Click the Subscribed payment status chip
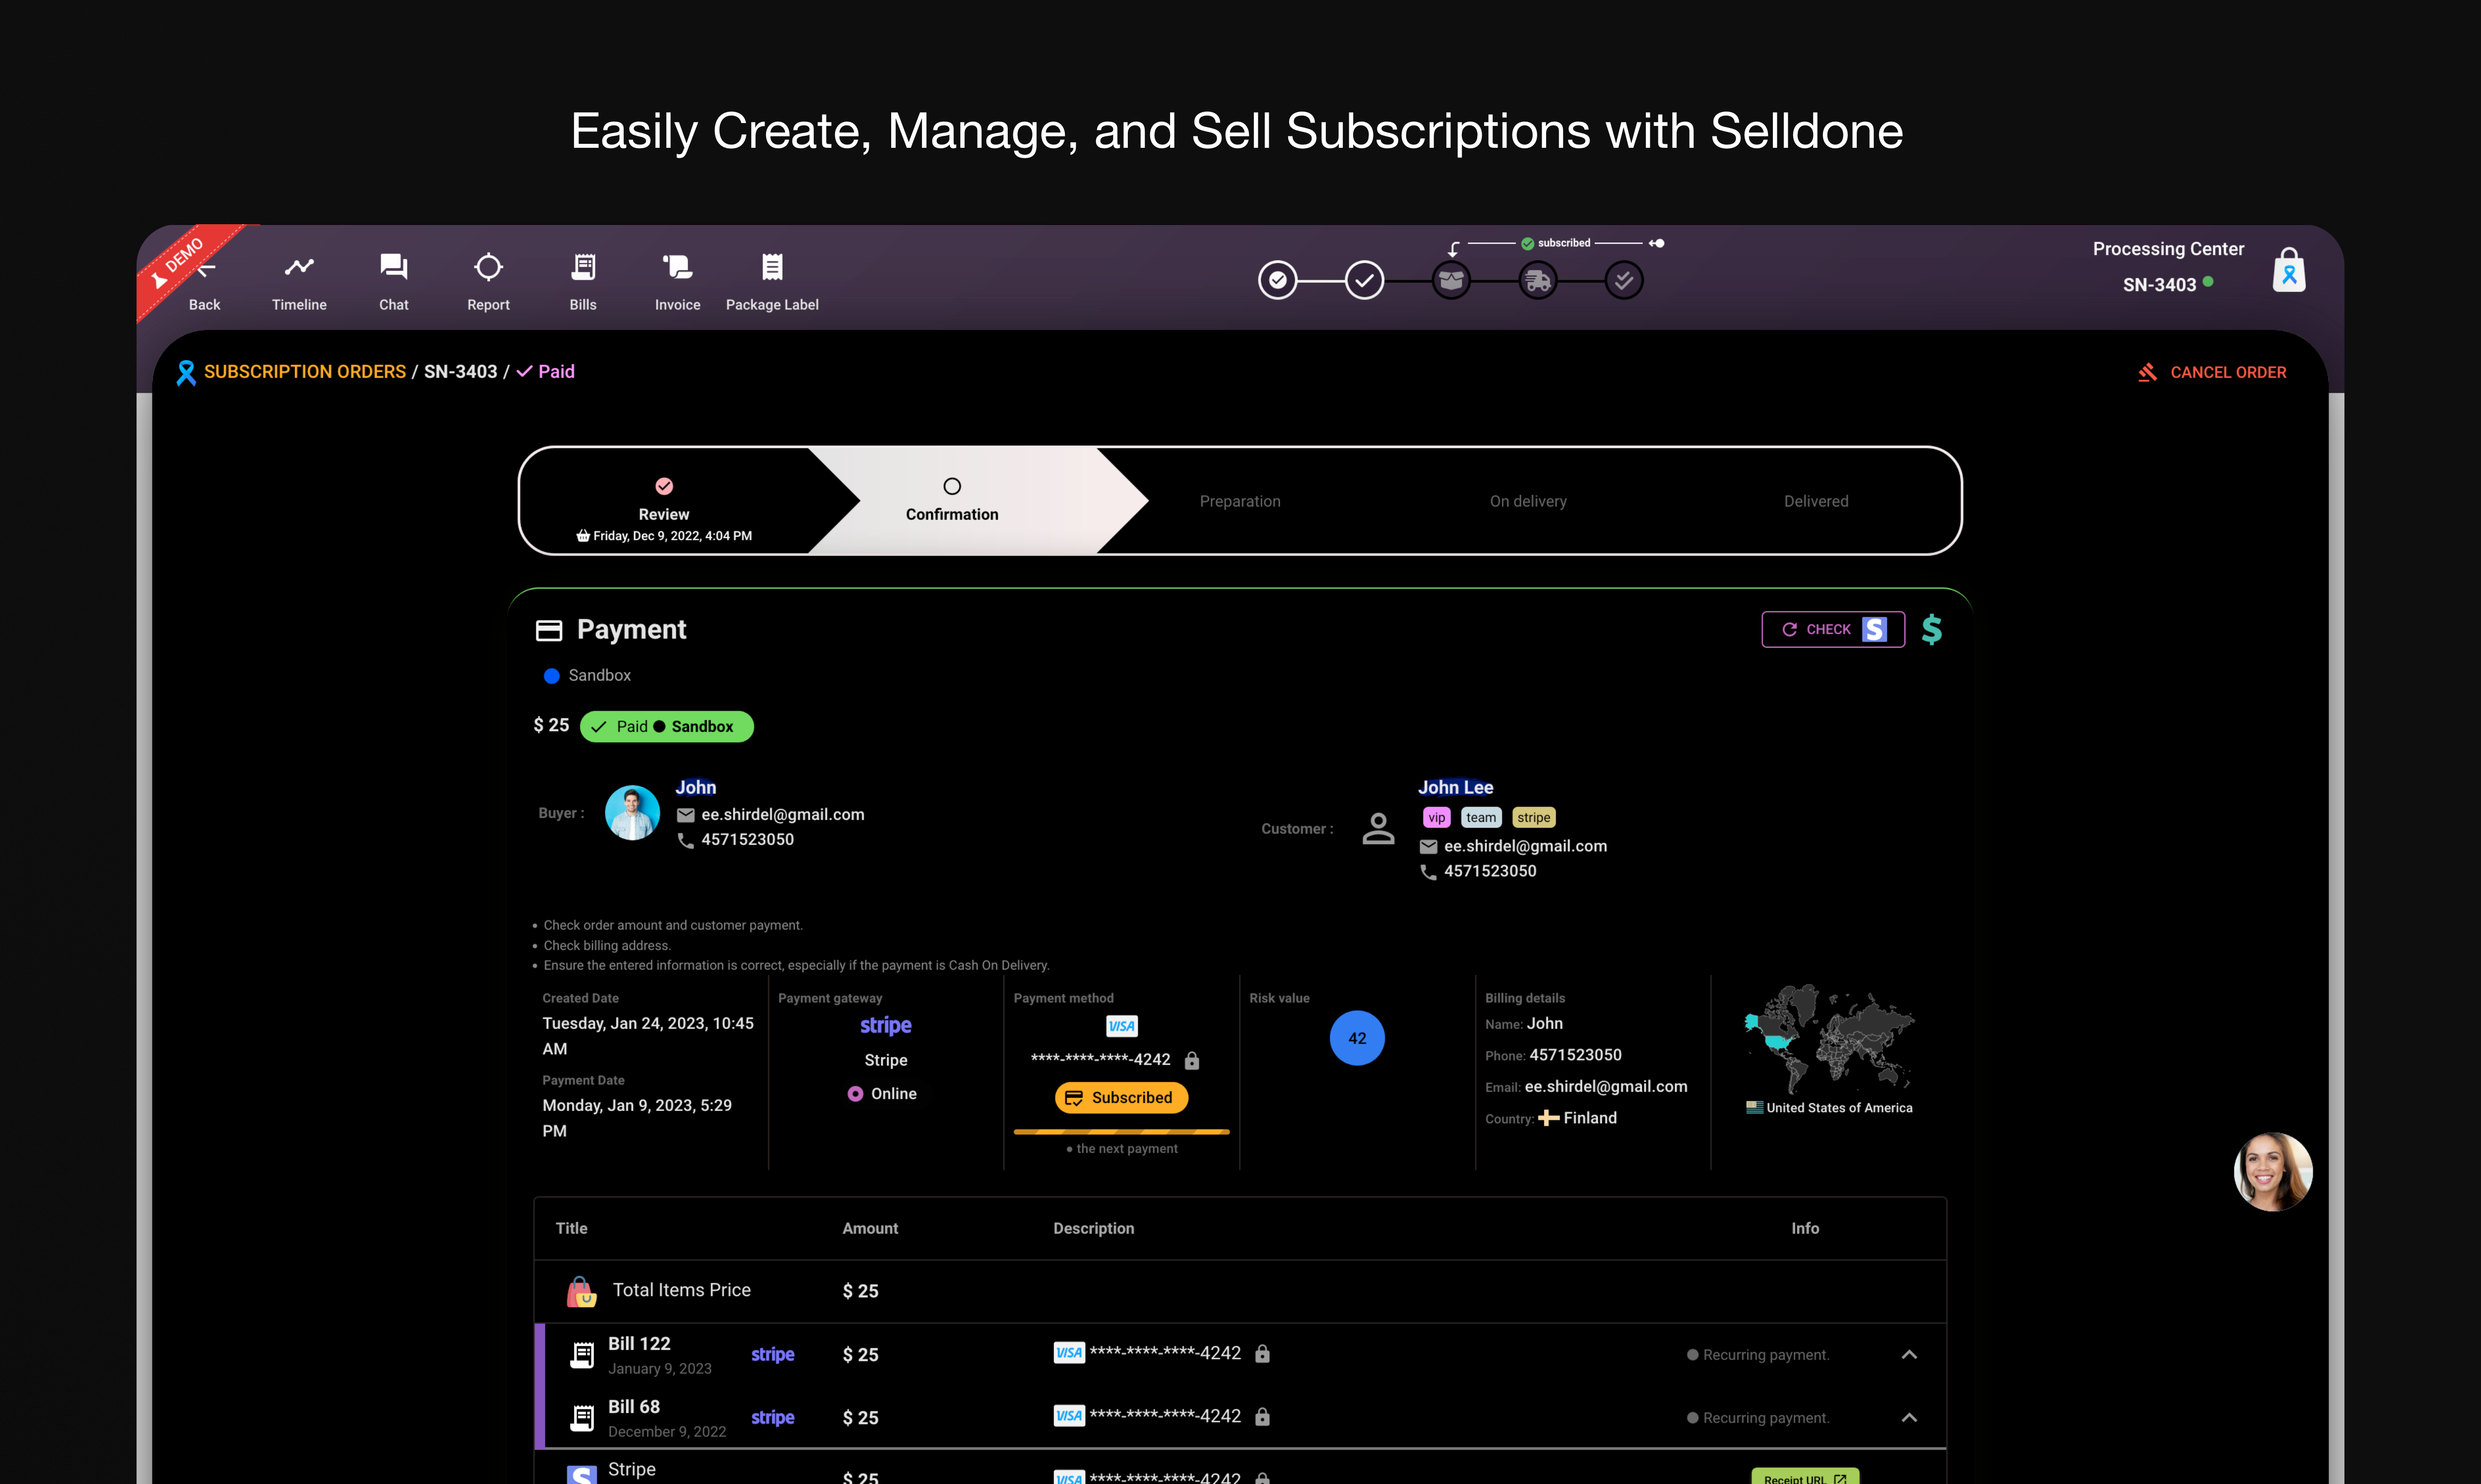 point(1120,1097)
